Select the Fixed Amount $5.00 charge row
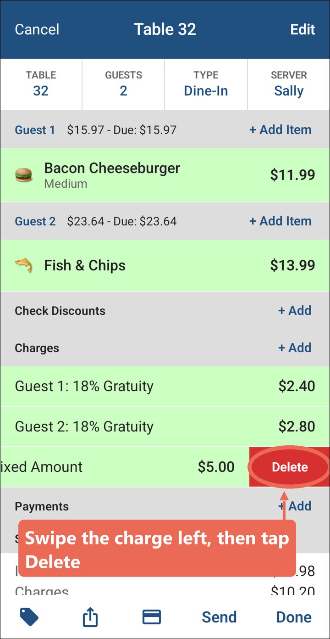 [x=125, y=467]
